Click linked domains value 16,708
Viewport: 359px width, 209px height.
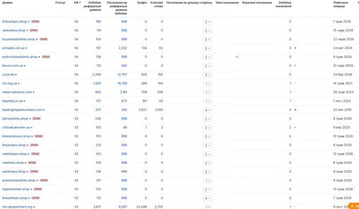click(122, 84)
